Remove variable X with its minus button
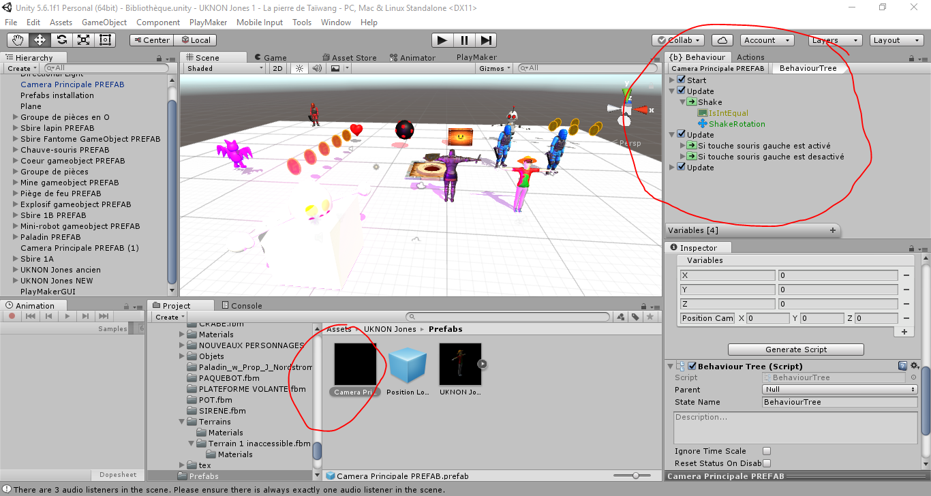This screenshot has height=496, width=931. pyautogui.click(x=907, y=276)
